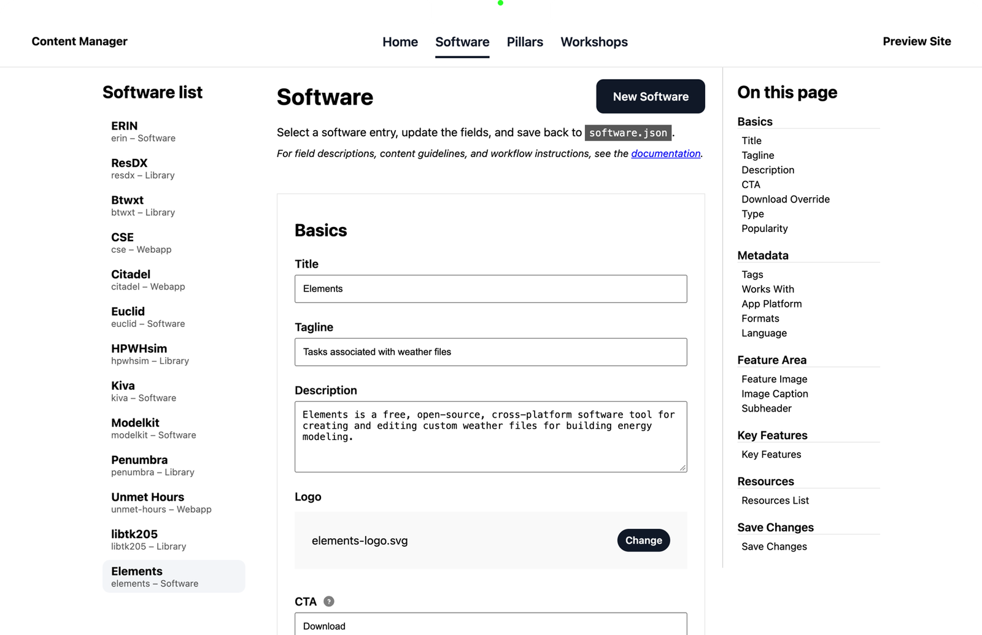The height and width of the screenshot is (635, 982).
Task: Follow the documentation link
Action: tap(666, 153)
